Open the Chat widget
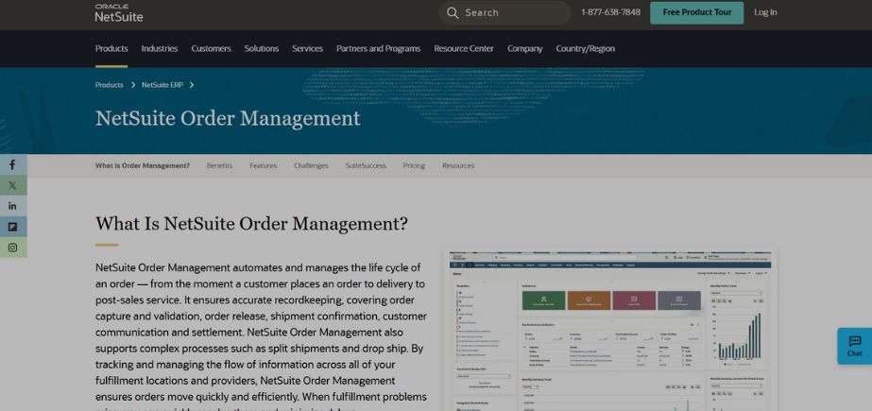This screenshot has width=872, height=411. (855, 346)
